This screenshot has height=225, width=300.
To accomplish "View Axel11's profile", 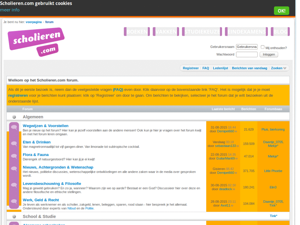I will 225,206.
